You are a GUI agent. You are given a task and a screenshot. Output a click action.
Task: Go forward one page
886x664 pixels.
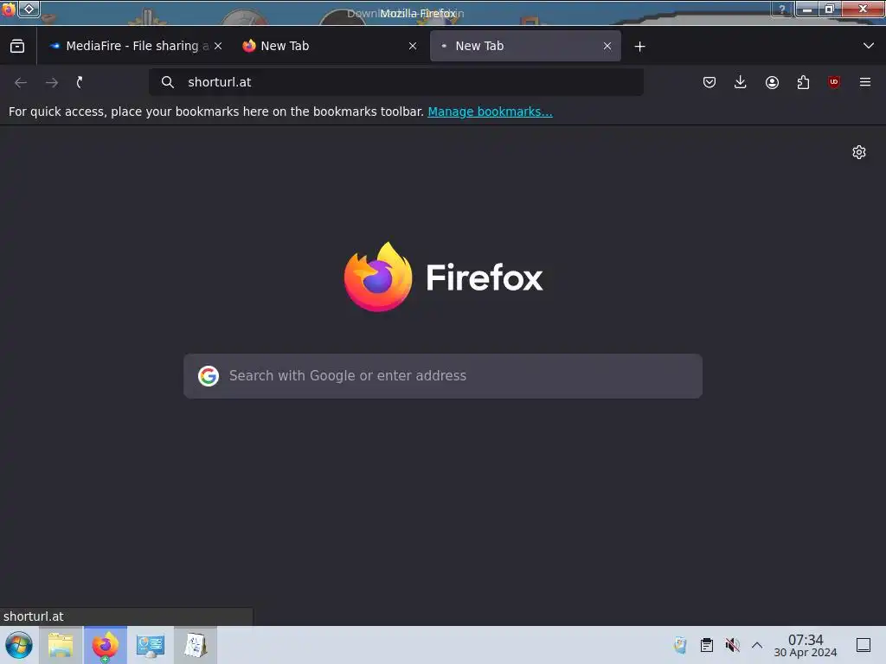pyautogui.click(x=51, y=82)
